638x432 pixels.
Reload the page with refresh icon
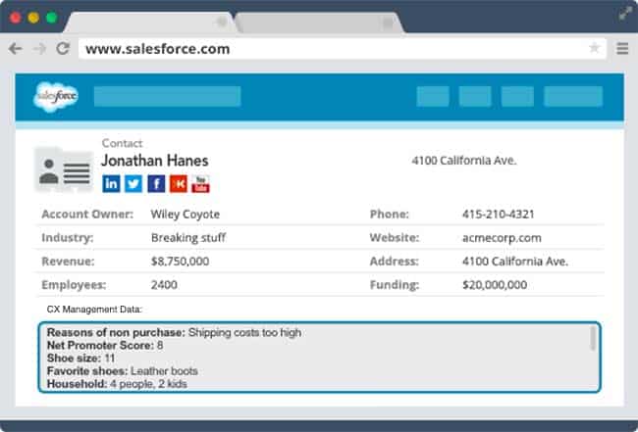pyautogui.click(x=63, y=49)
